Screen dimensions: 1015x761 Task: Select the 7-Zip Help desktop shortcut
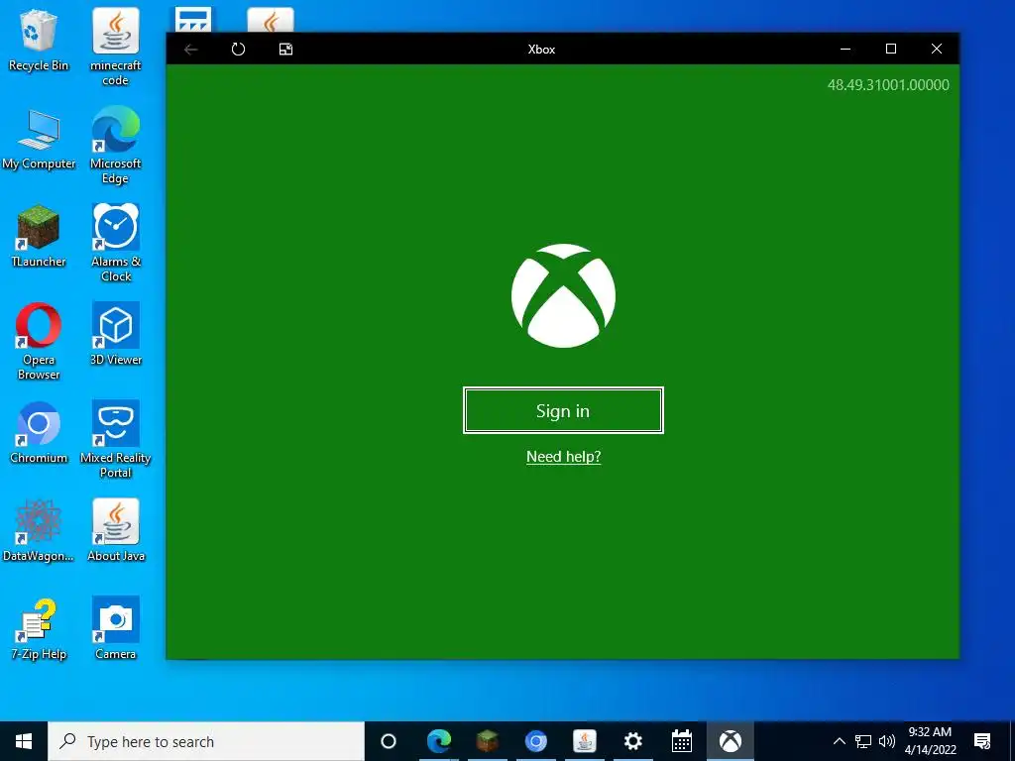tap(39, 629)
